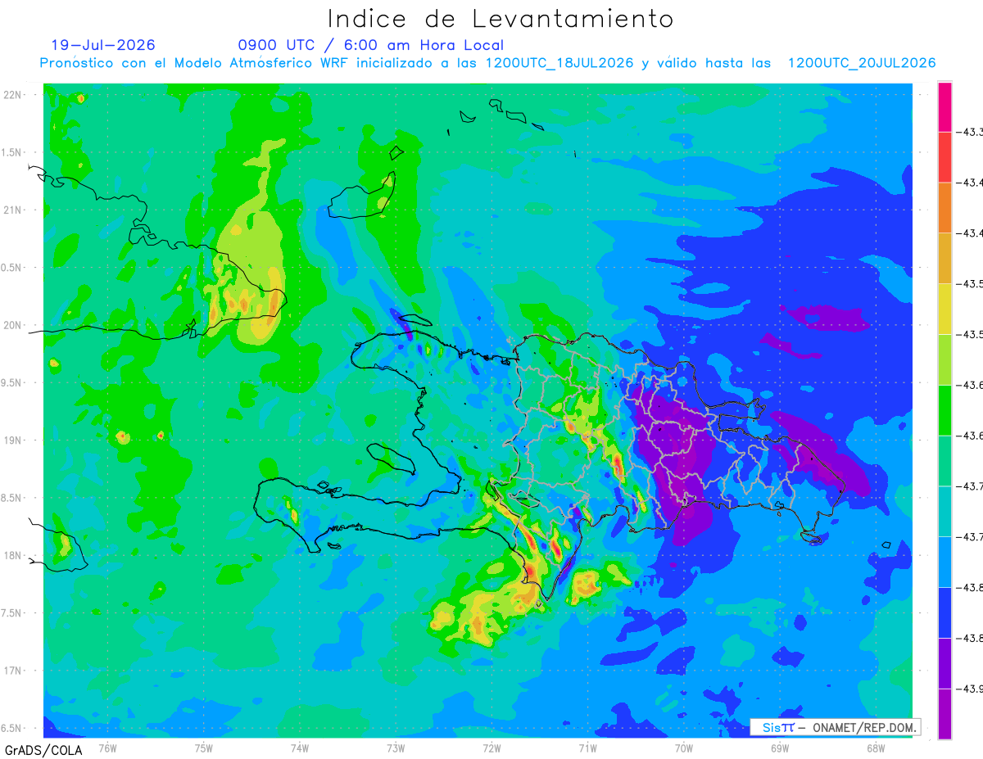Click the '76W' longitude label
Screen dimensions: 983x759
point(107,748)
